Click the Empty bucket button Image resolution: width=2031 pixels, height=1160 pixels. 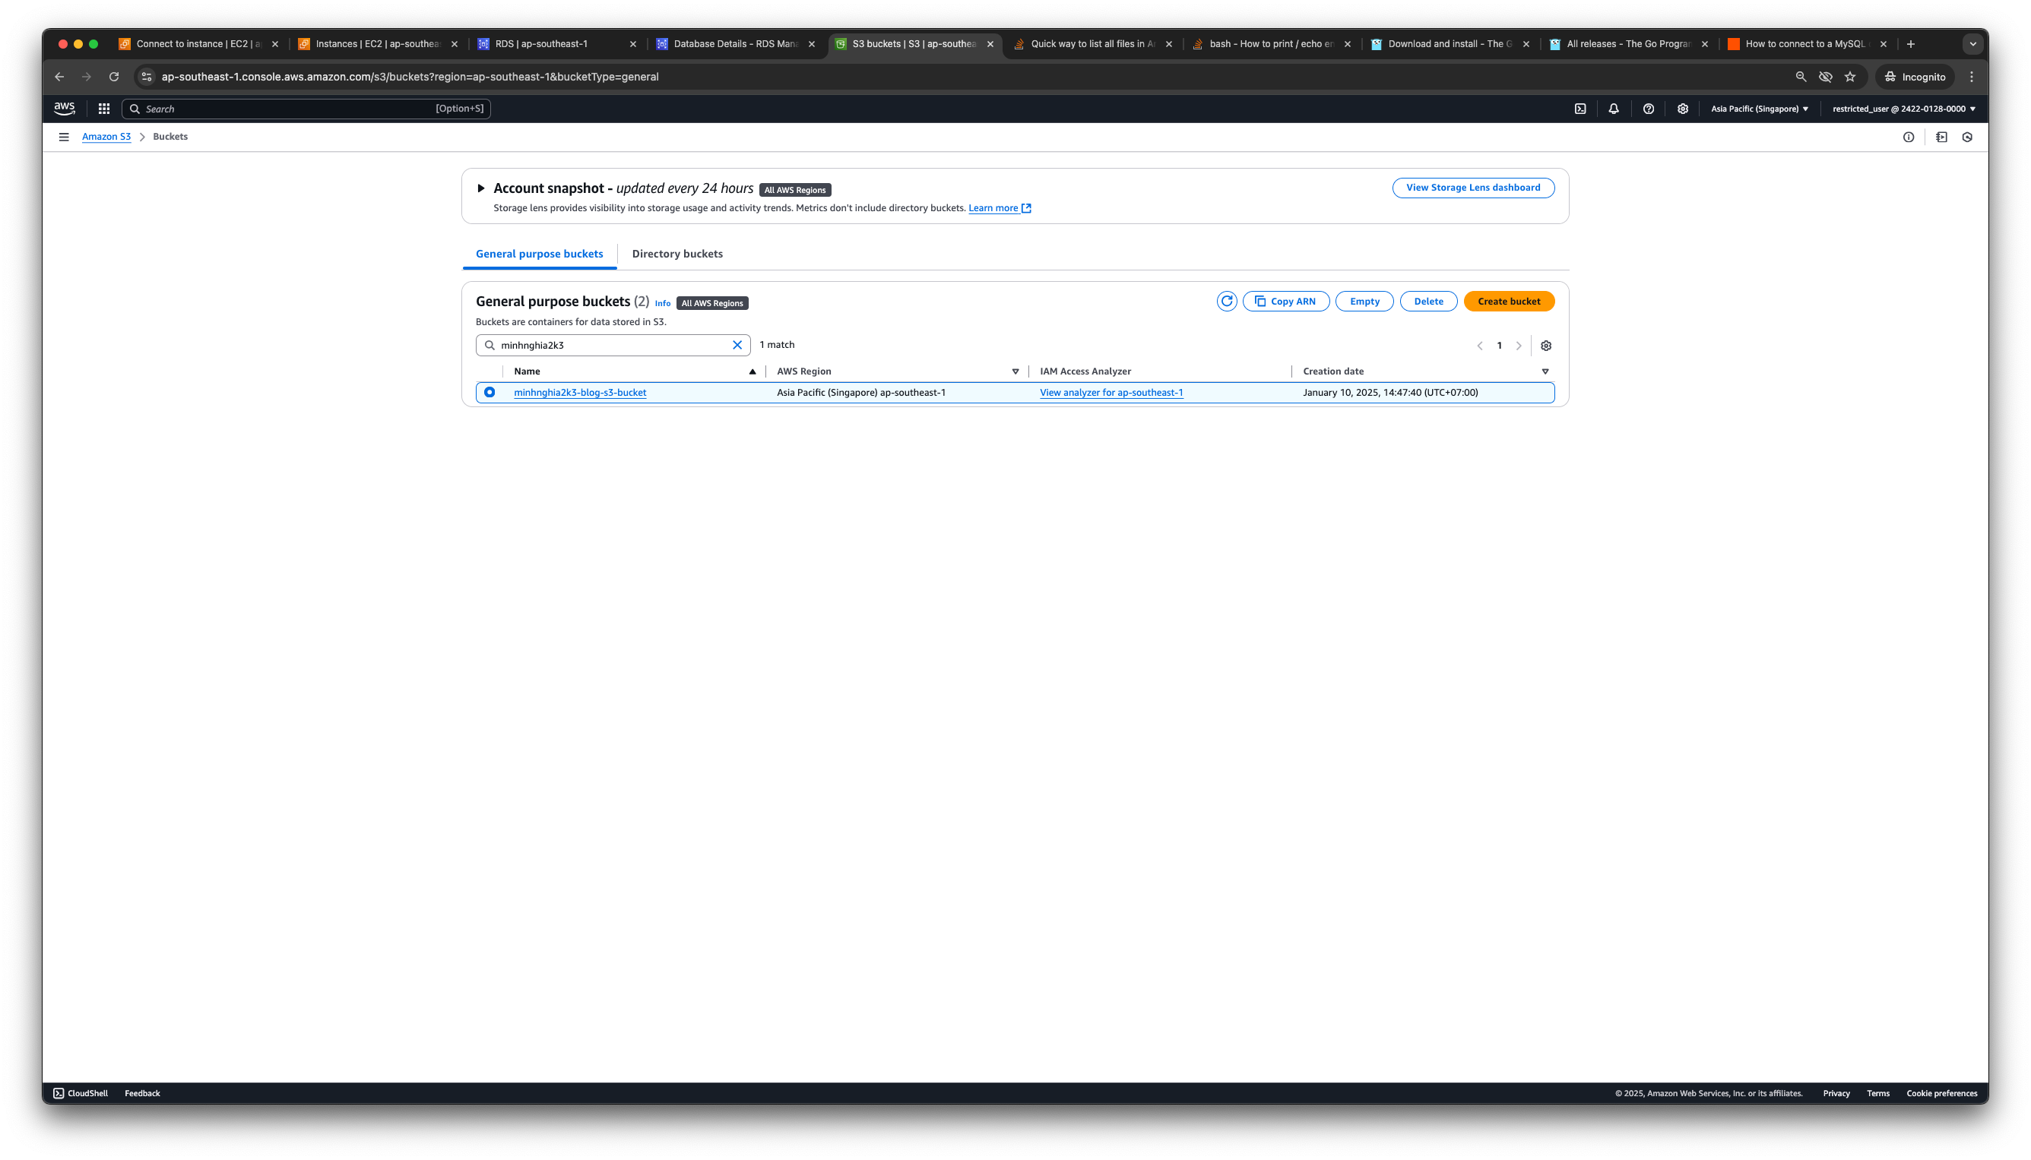click(x=1364, y=301)
